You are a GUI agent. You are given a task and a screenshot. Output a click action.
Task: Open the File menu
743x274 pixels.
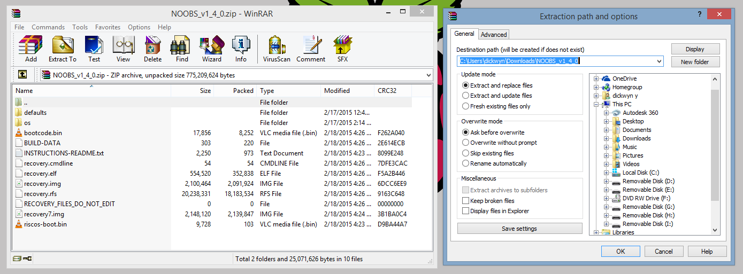[x=19, y=27]
